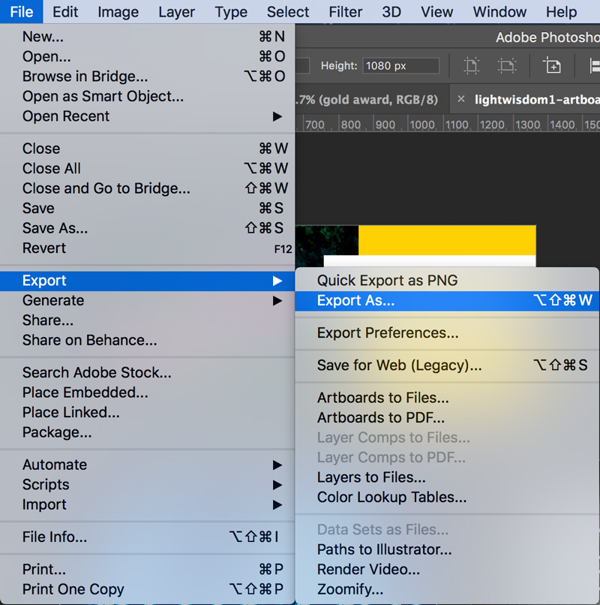The height and width of the screenshot is (605, 600).
Task: Choose Render Video...
Action: coord(447,570)
